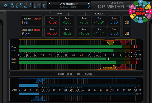Click the Right average Peak value '-10.57'
The width and height of the screenshot is (152, 103).
tap(84, 33)
